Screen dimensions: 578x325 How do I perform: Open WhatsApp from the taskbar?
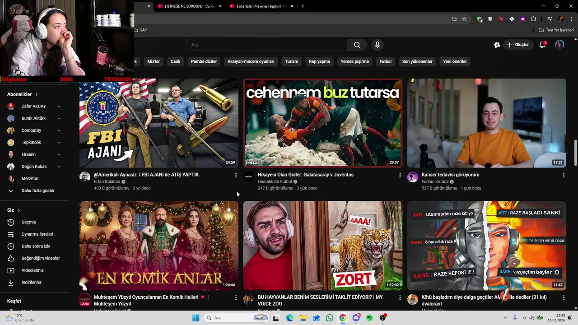pyautogui.click(x=330, y=318)
